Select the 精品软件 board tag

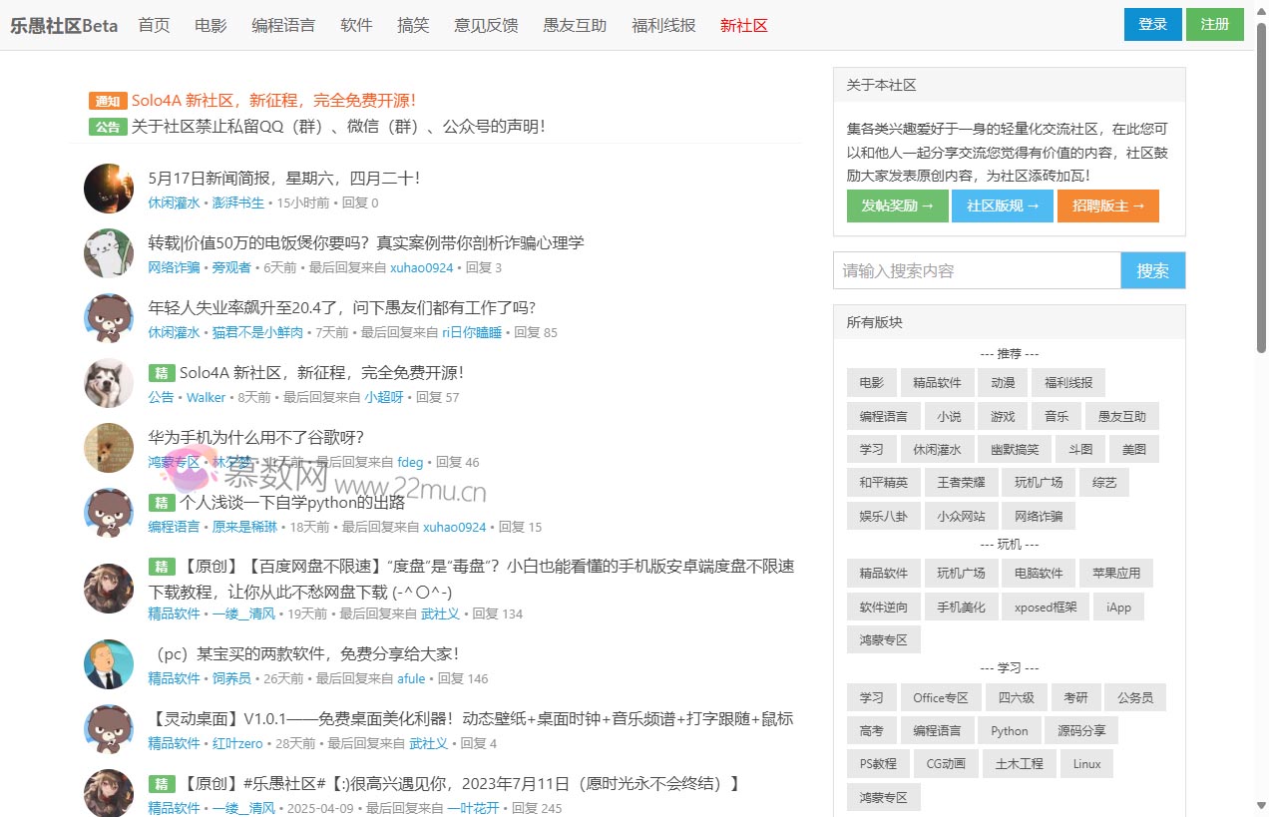coord(937,382)
